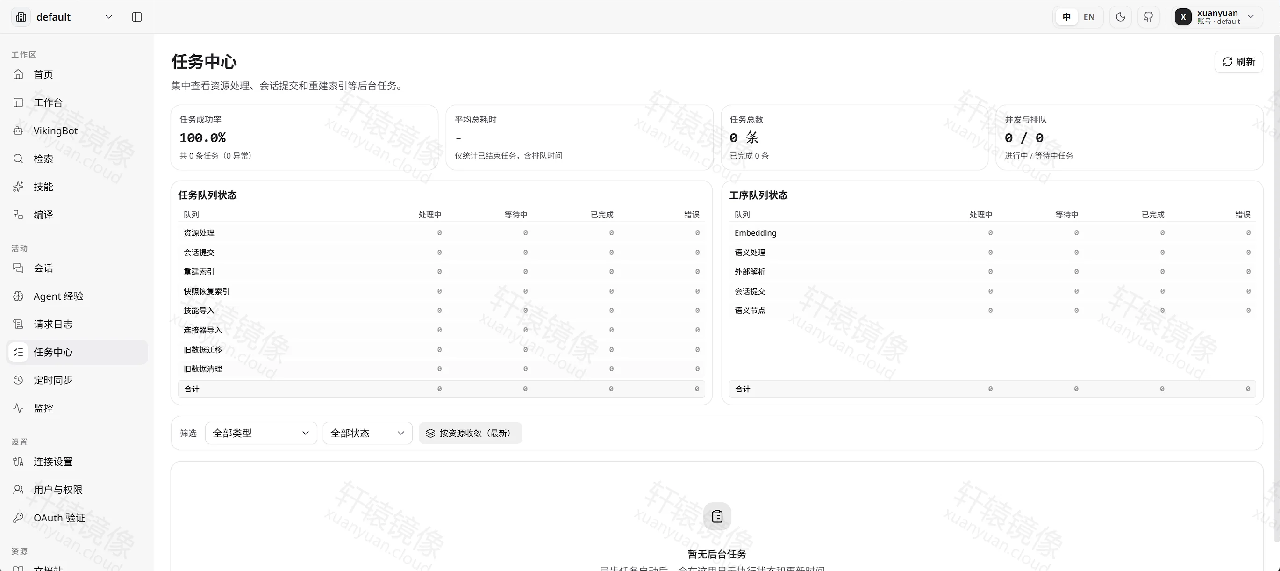
Task: Click the workspace building icon next to default
Action: [x=21, y=17]
